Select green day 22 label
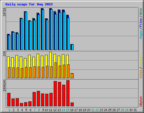144x113 pixels. coord(97,110)
